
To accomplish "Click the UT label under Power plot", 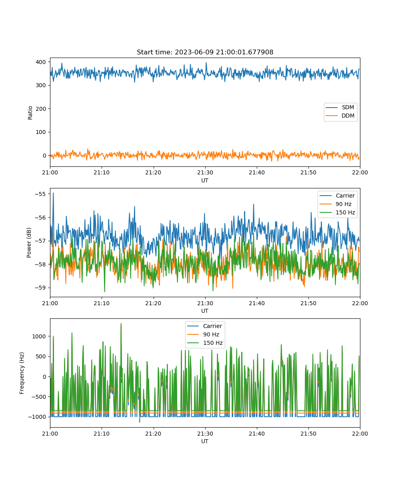I will click(x=205, y=311).
